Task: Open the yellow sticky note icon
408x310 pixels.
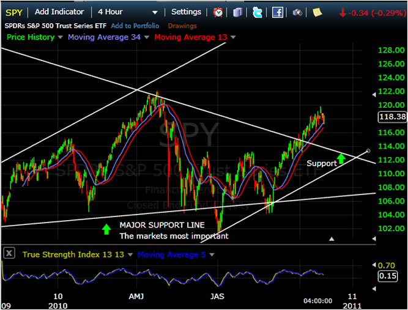Action: coord(317,12)
